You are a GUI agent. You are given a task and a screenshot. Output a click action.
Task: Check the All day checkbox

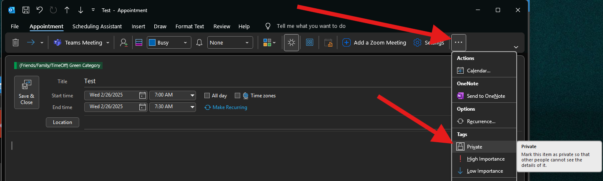(x=207, y=96)
